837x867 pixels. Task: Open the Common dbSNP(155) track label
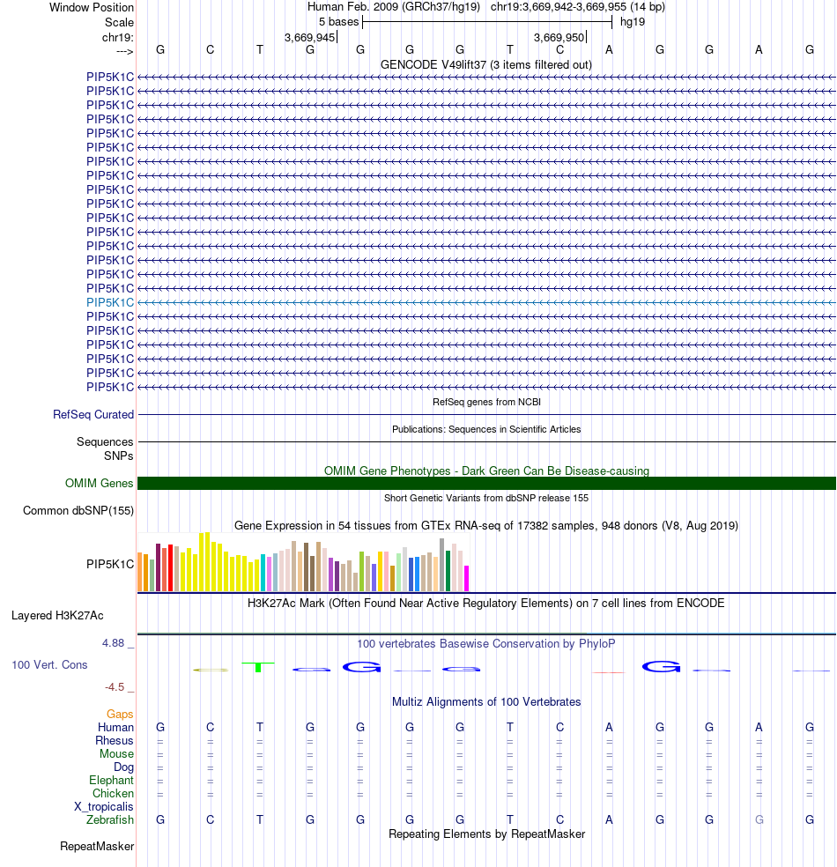(x=78, y=510)
